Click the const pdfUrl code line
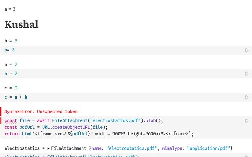The width and height of the screenshot is (252, 157). click(56, 127)
